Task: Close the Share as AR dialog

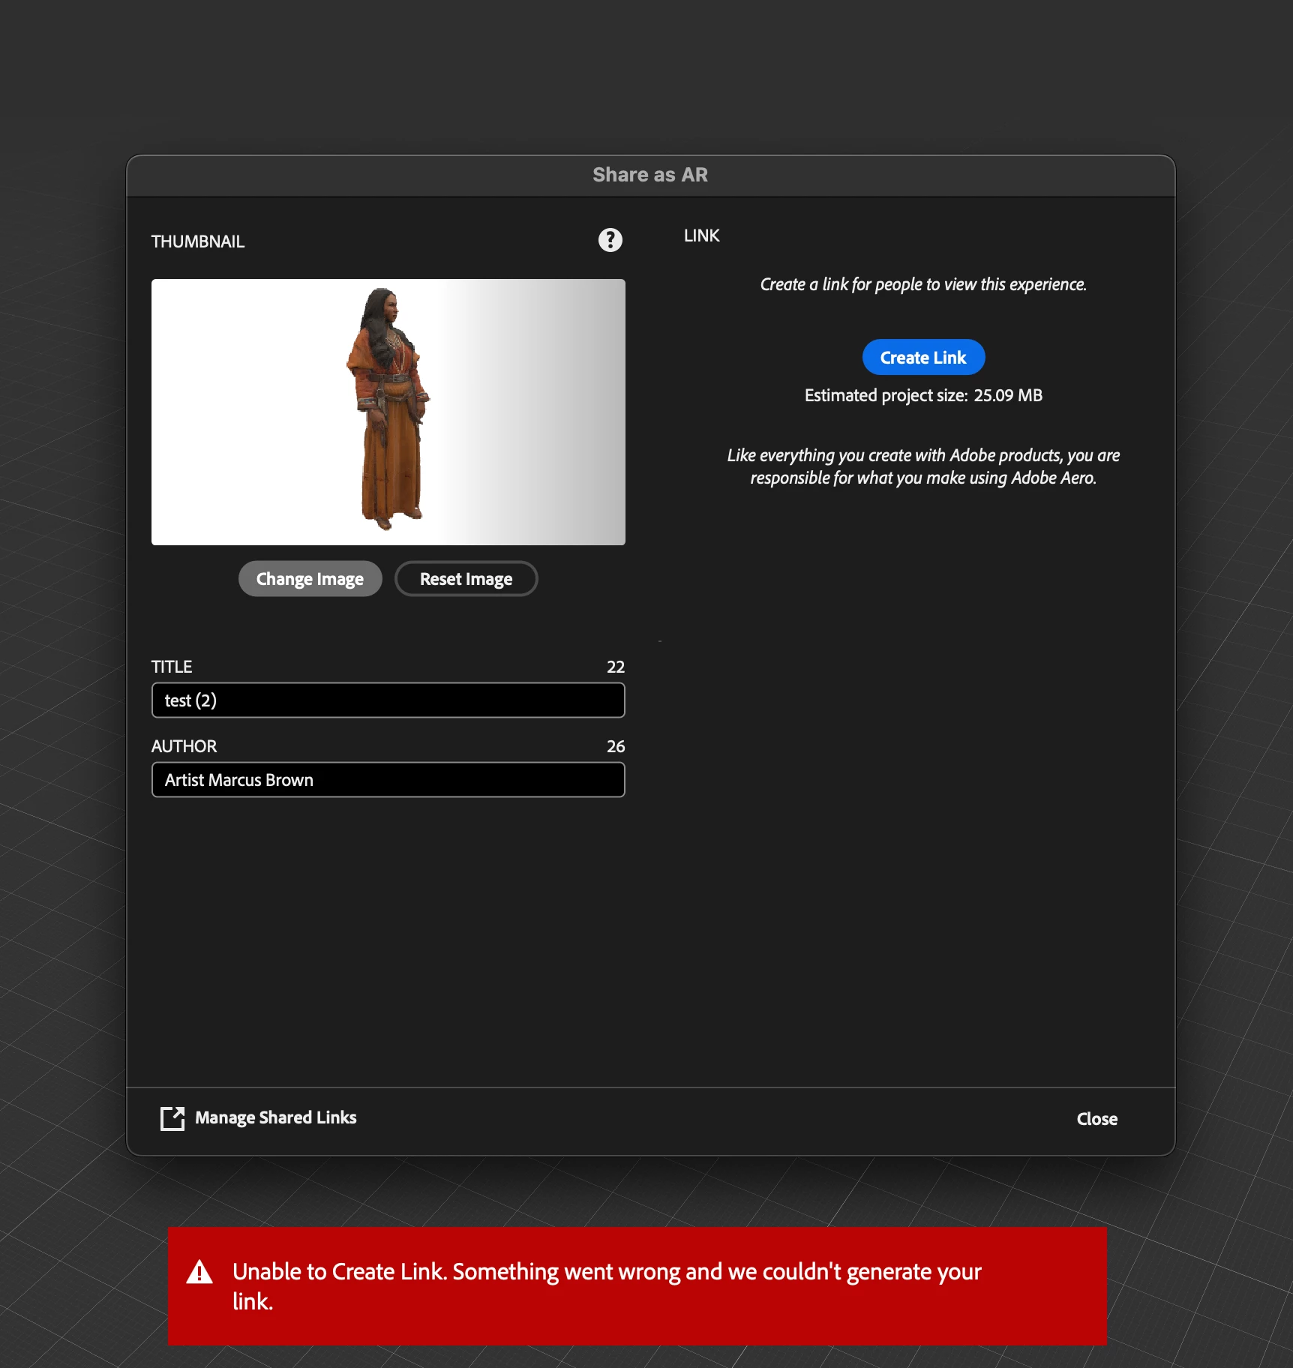Action: point(1096,1119)
